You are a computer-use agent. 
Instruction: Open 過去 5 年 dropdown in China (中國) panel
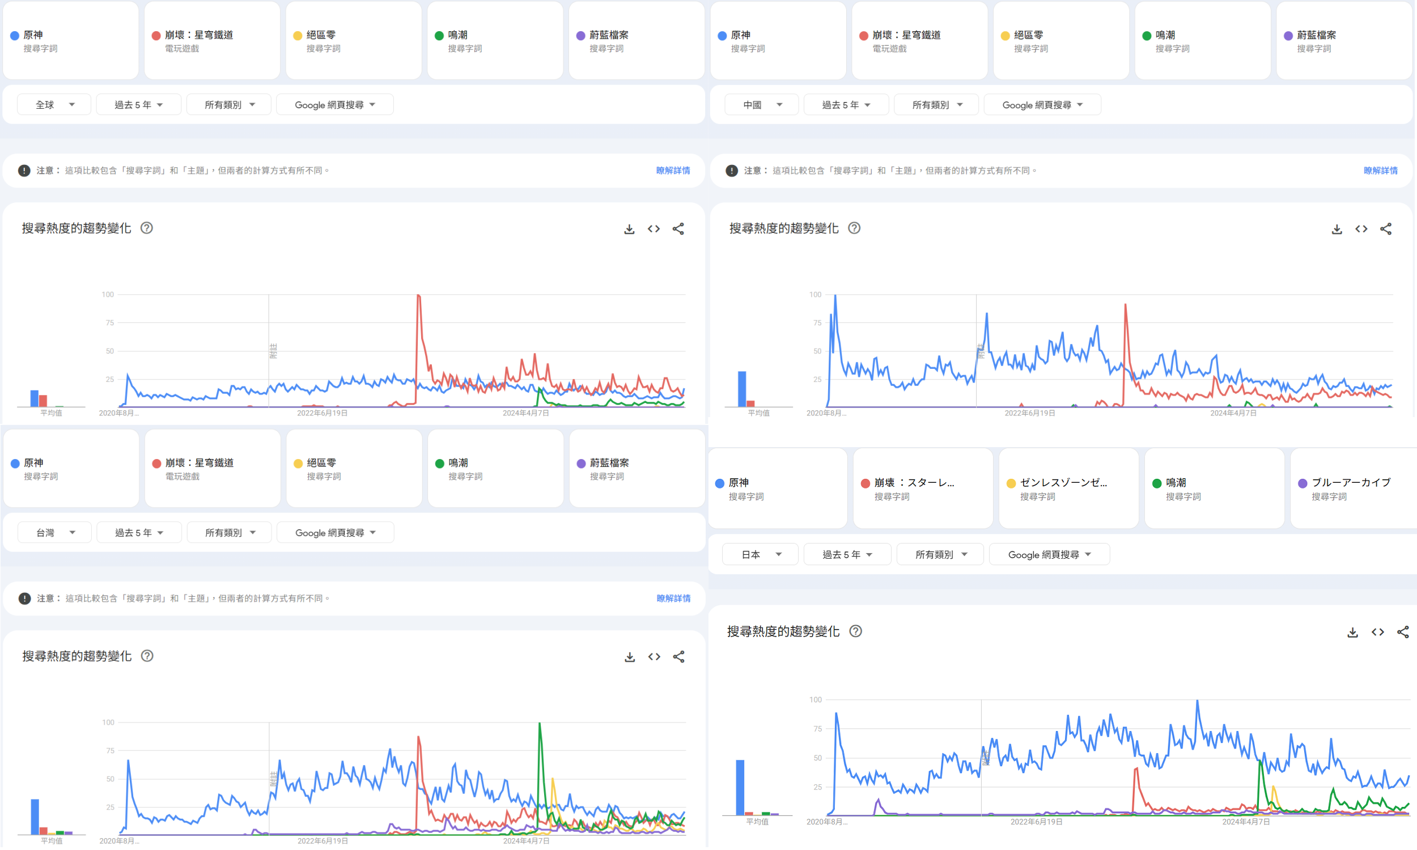click(846, 105)
